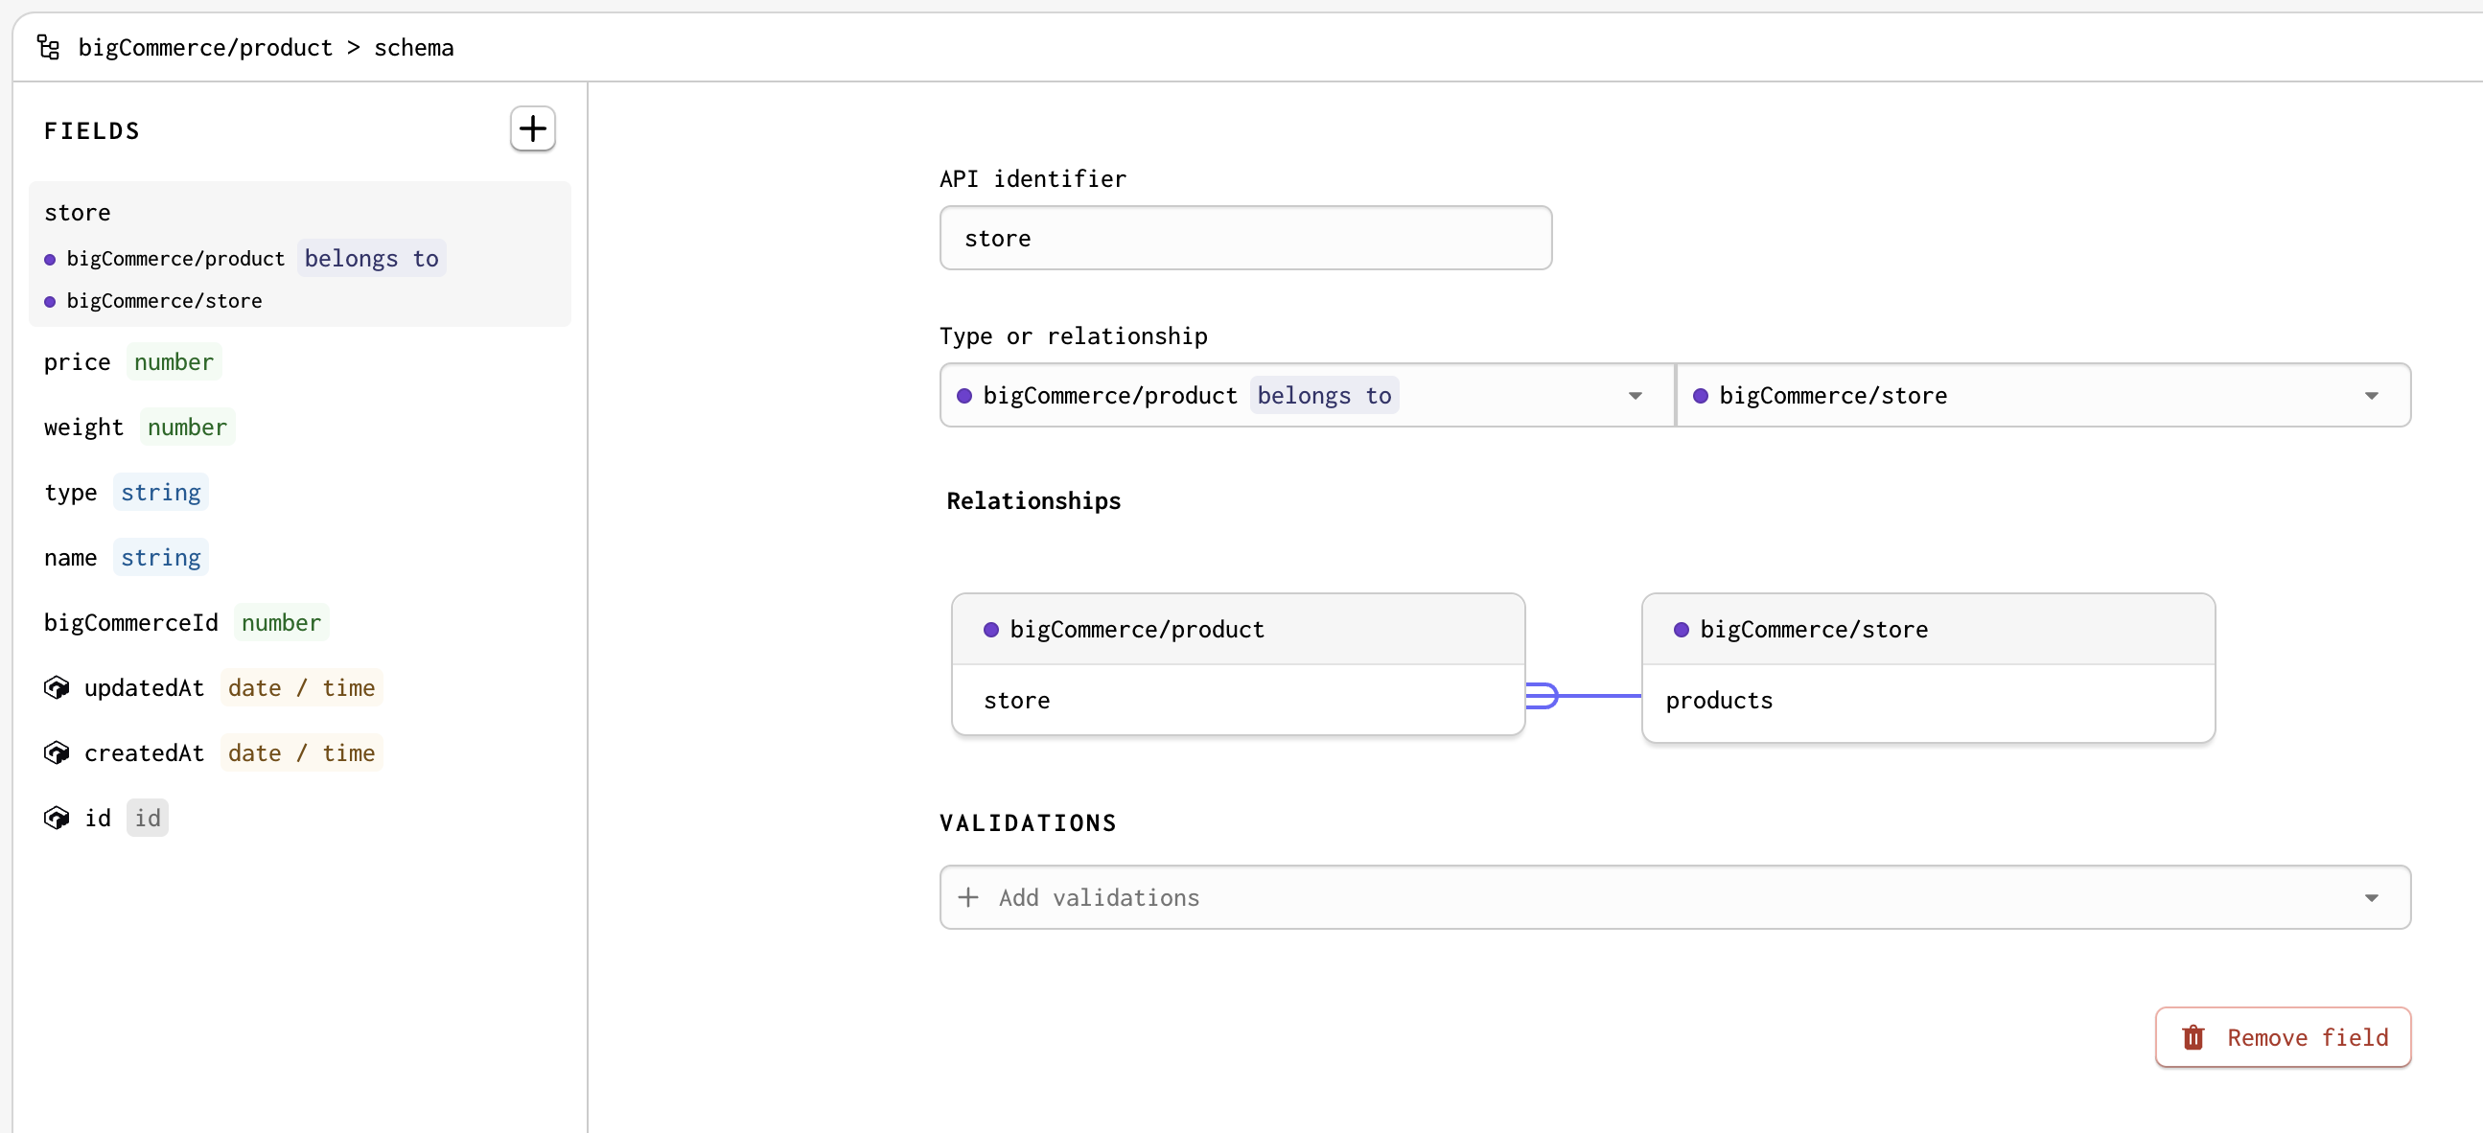Click 'bigCommerce/store' under store in sidebar
The width and height of the screenshot is (2483, 1133).
tap(164, 301)
